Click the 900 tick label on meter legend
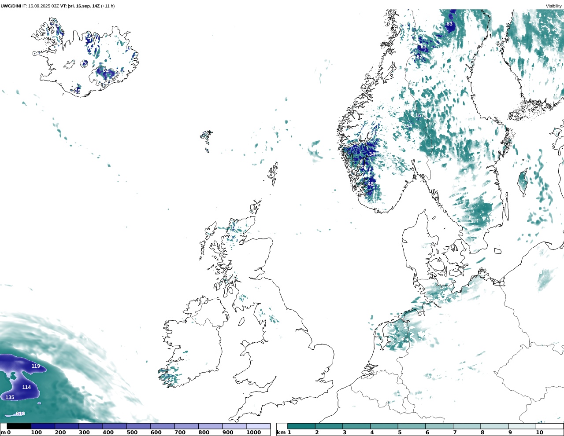Image resolution: width=564 pixels, height=436 pixels. [x=228, y=432]
